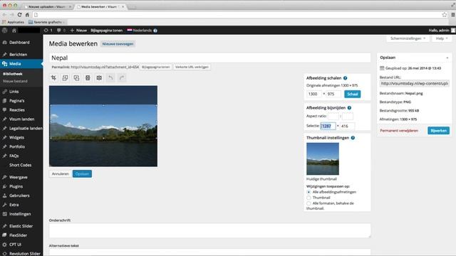Click Opslaan under the image
Image resolution: width=456 pixels, height=256 pixels.
pos(82,174)
